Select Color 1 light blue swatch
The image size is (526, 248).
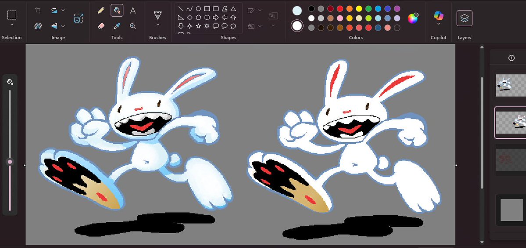click(x=297, y=10)
